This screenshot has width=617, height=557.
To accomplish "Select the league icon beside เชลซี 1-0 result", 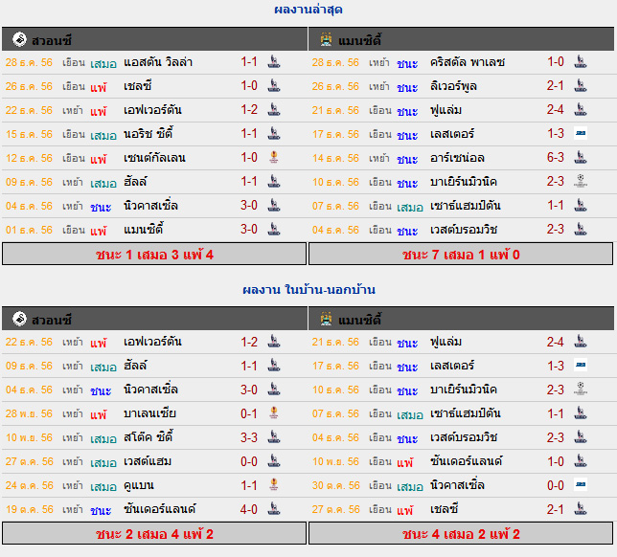I will 274,86.
